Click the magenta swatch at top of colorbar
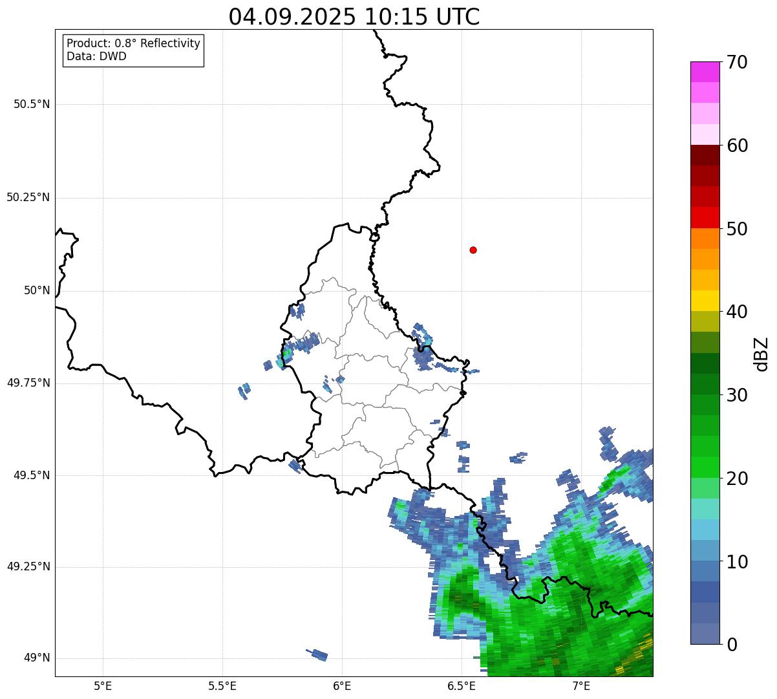Image resolution: width=777 pixels, height=699 pixels. pos(705,72)
